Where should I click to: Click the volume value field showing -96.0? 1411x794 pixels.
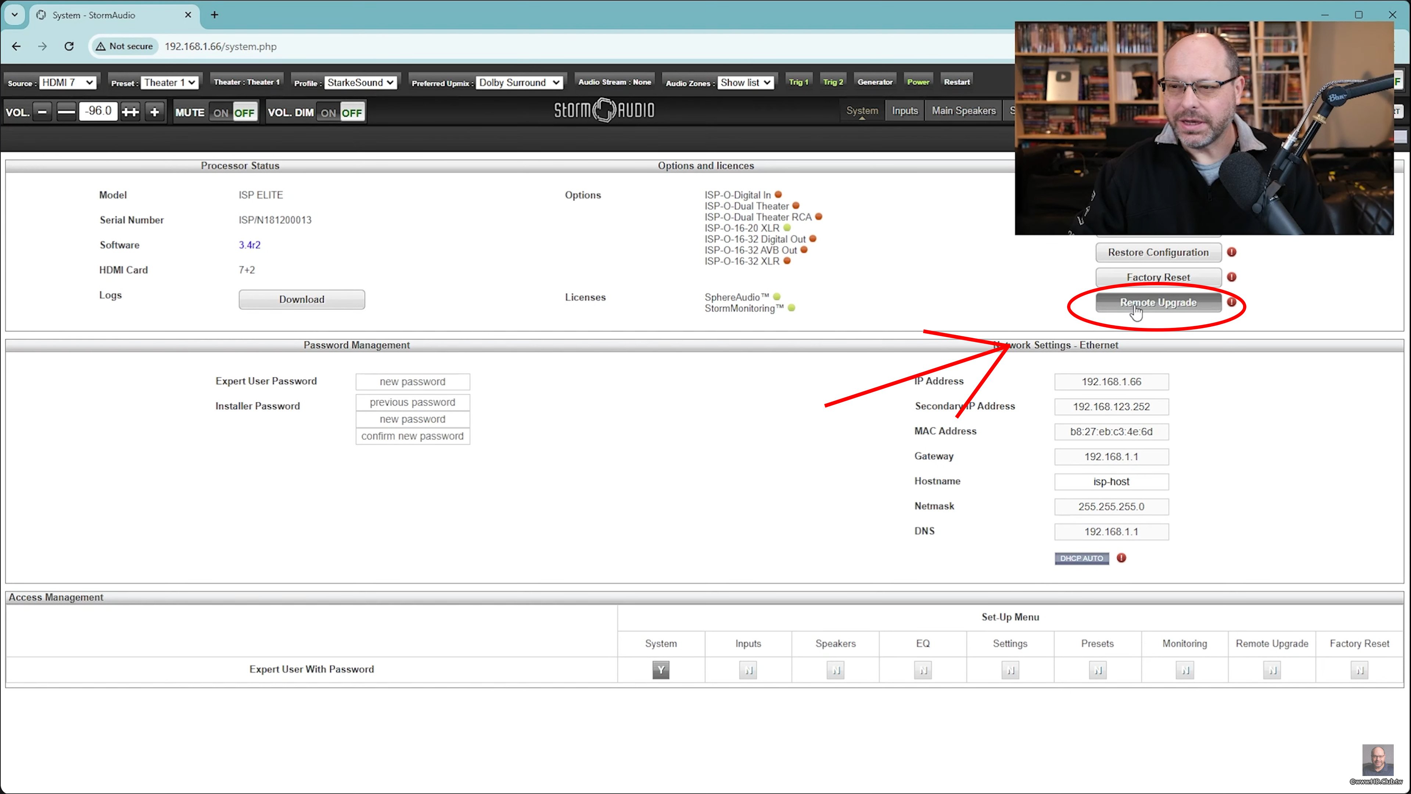(98, 111)
